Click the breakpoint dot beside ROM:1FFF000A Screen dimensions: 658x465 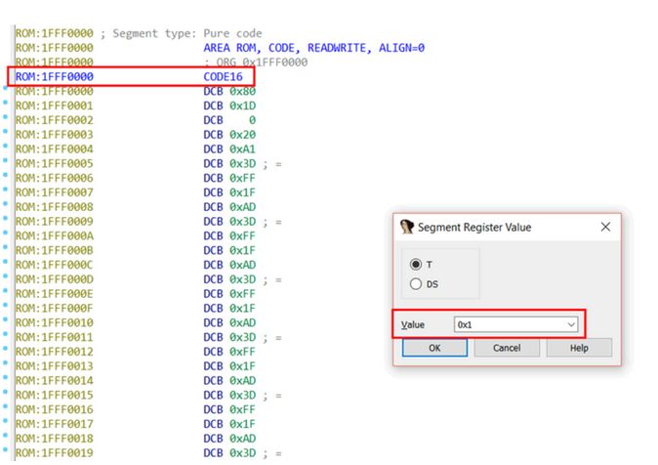click(x=6, y=232)
